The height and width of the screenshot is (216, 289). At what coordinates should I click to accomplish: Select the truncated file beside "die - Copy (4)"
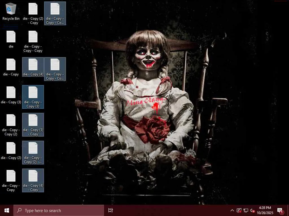click(x=55, y=69)
